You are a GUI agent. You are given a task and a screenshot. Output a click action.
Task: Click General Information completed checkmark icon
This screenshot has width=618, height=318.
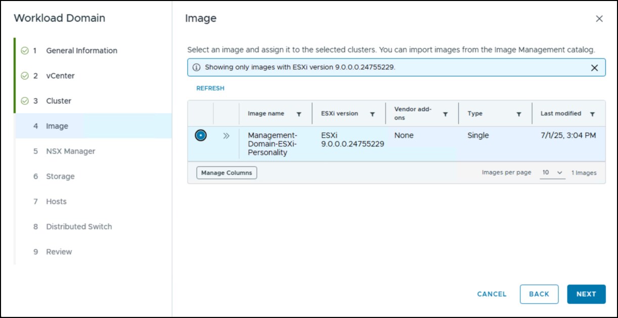coord(25,50)
